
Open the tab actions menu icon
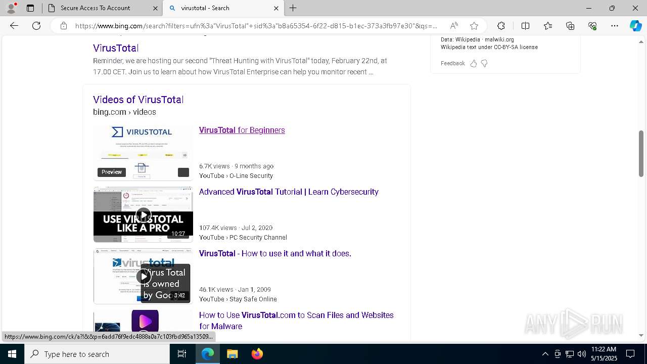pos(30,8)
